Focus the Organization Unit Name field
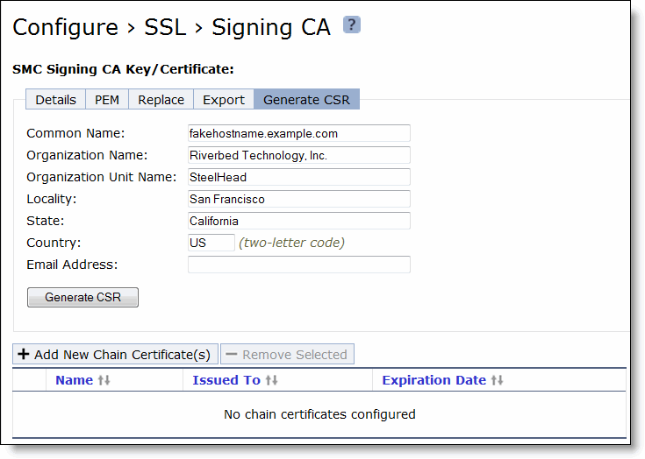 [298, 177]
